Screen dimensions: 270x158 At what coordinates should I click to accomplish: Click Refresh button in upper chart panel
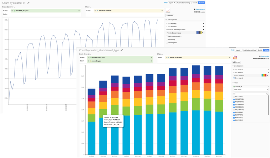(170, 16)
